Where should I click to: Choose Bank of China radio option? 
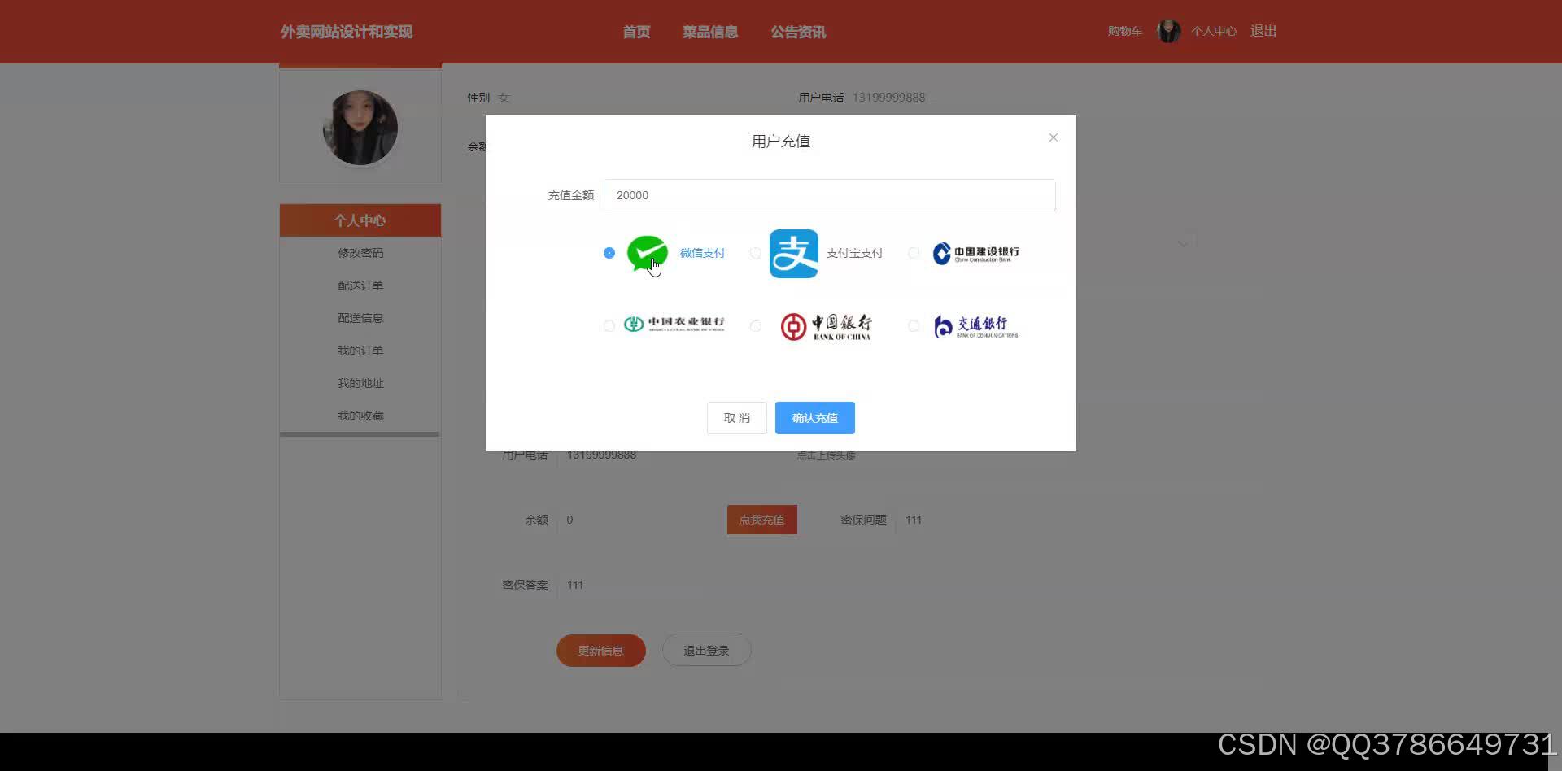(756, 326)
